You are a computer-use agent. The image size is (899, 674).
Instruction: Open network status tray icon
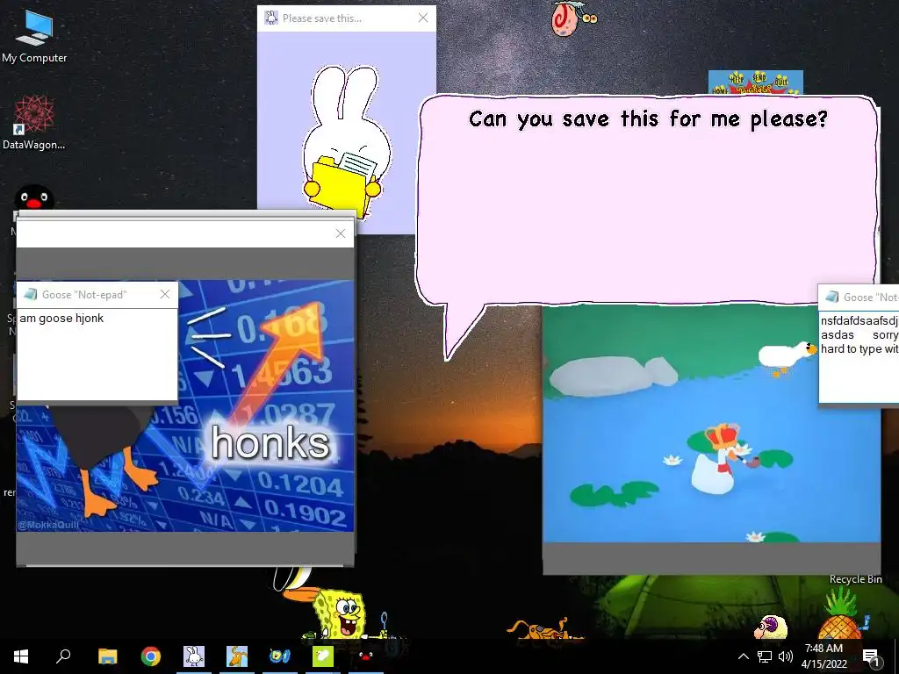(765, 656)
